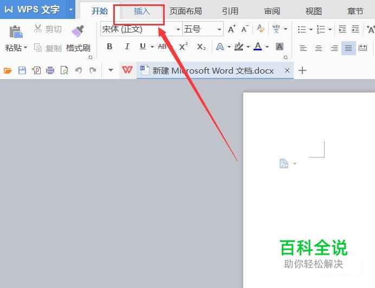Add a new document tab (+)
The height and width of the screenshot is (288, 375).
(302, 70)
